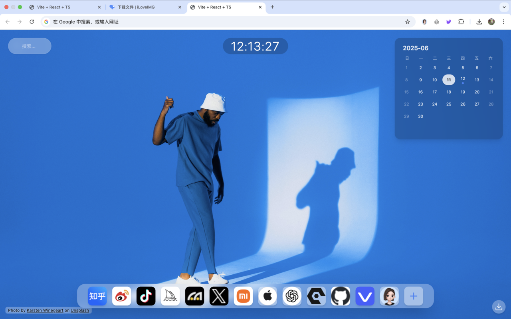This screenshot has height=319, width=511.
Task: Select June 12 in the calendar
Action: point(463,79)
